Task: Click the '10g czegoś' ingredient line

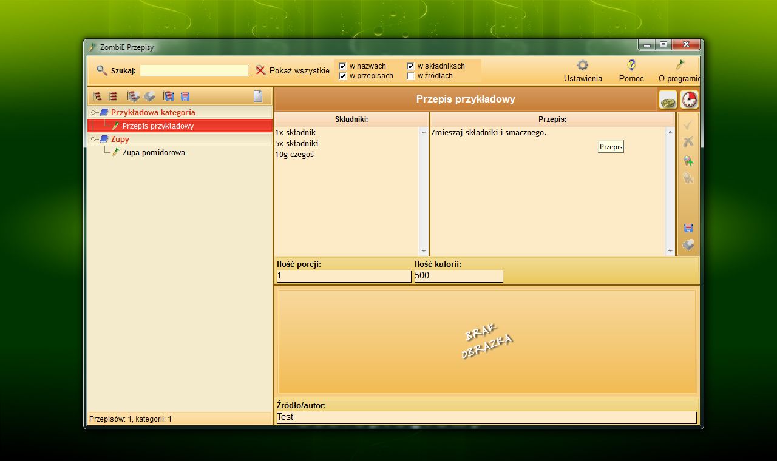Action: coord(294,155)
